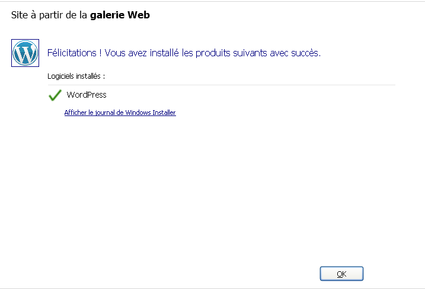Click the word 'journal' in the link

click(x=104, y=113)
